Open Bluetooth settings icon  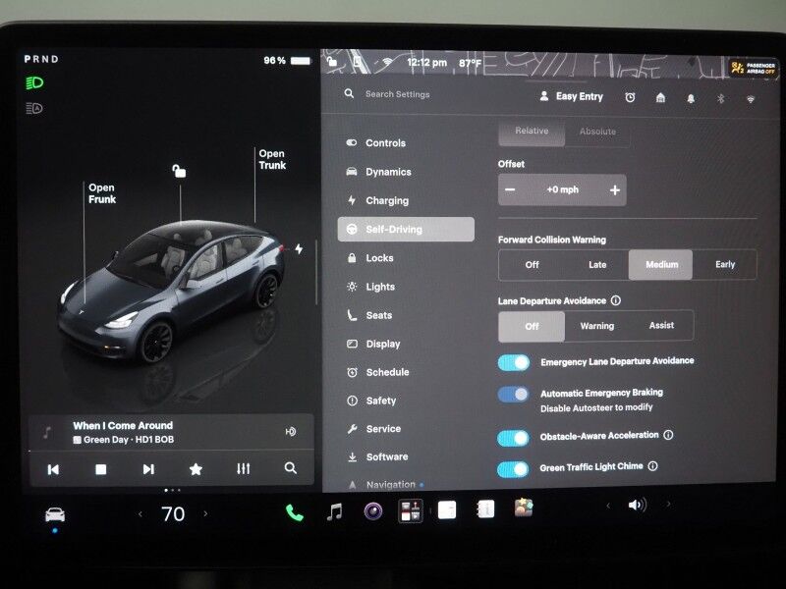720,98
